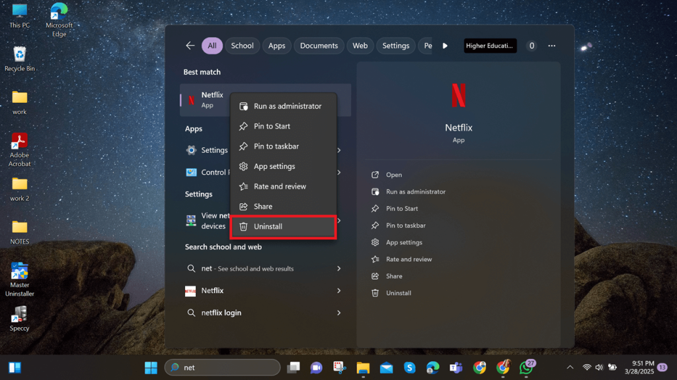Launch Snipping Tool from the taskbar
The image size is (677, 380).
pyautogui.click(x=340, y=367)
